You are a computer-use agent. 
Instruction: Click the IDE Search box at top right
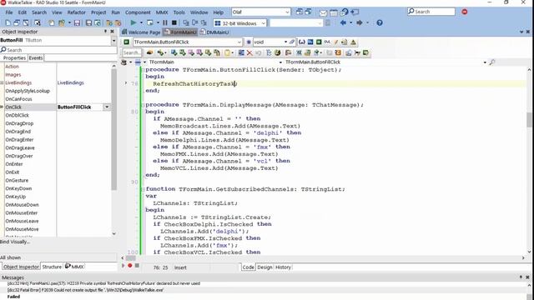click(x=431, y=12)
